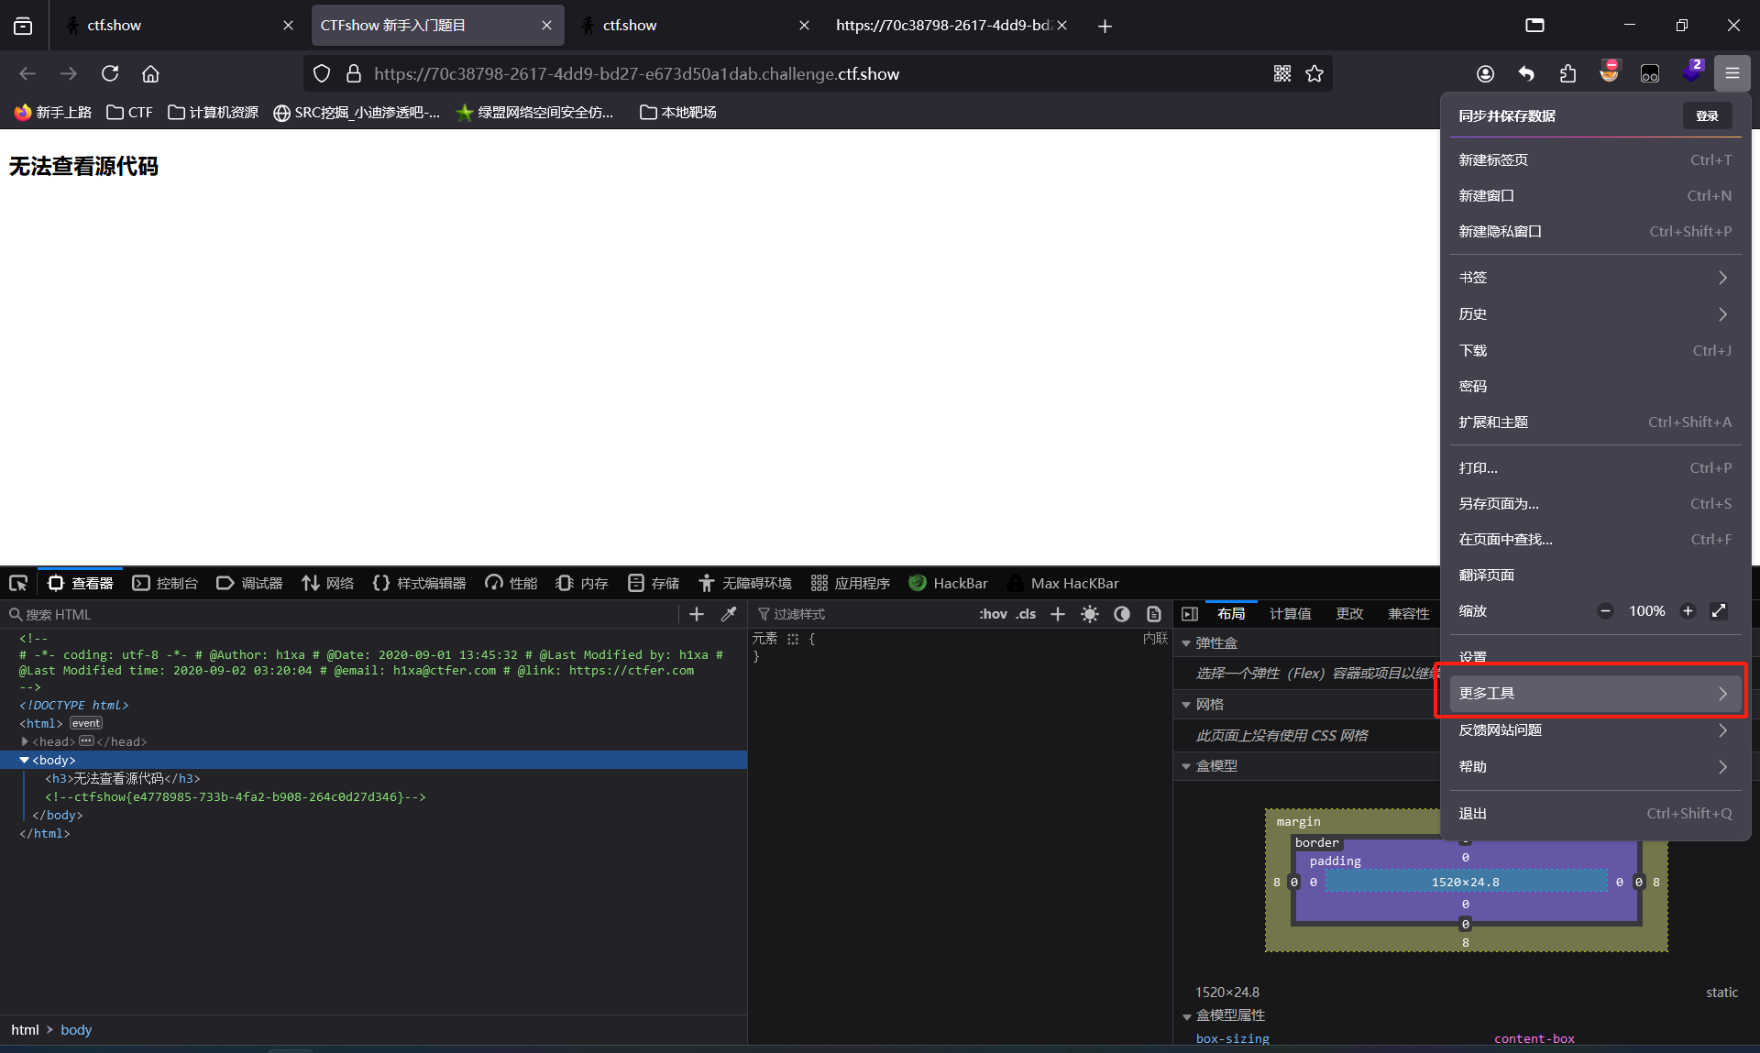
Task: Switch to the 计算值 computed tab
Action: (1290, 614)
